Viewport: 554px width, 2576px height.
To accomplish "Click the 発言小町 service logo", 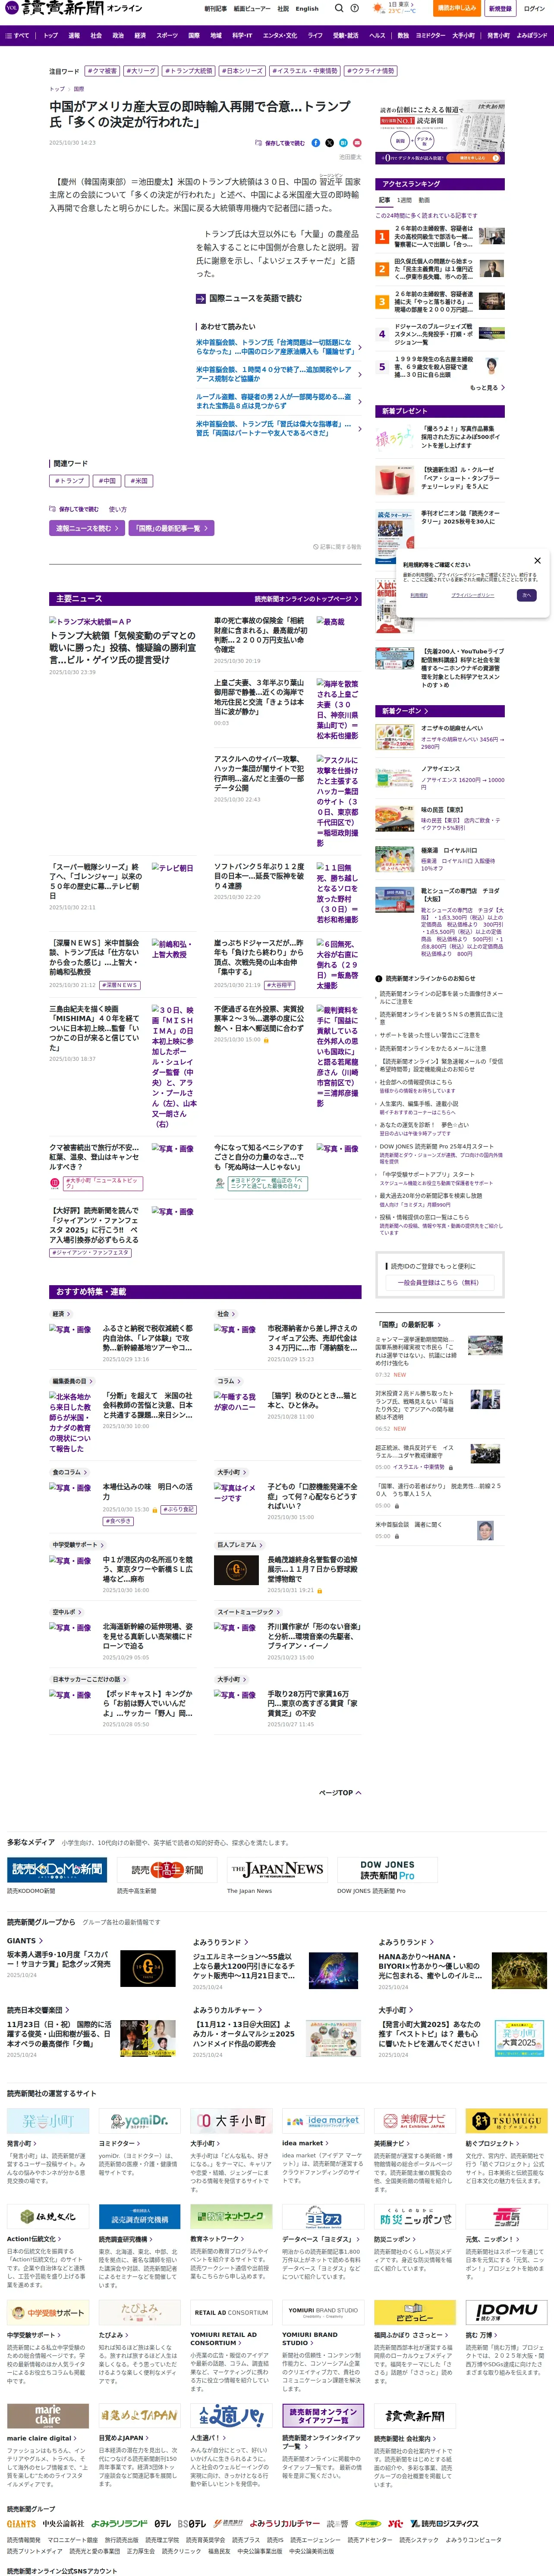I will (48, 2122).
